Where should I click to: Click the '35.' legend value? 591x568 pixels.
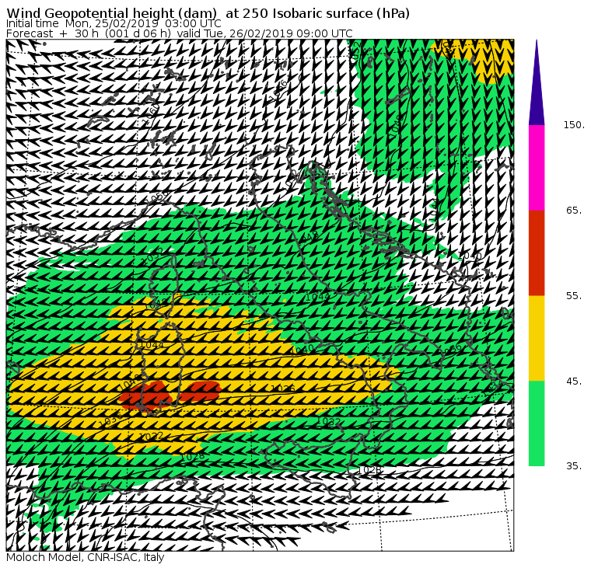(x=574, y=466)
